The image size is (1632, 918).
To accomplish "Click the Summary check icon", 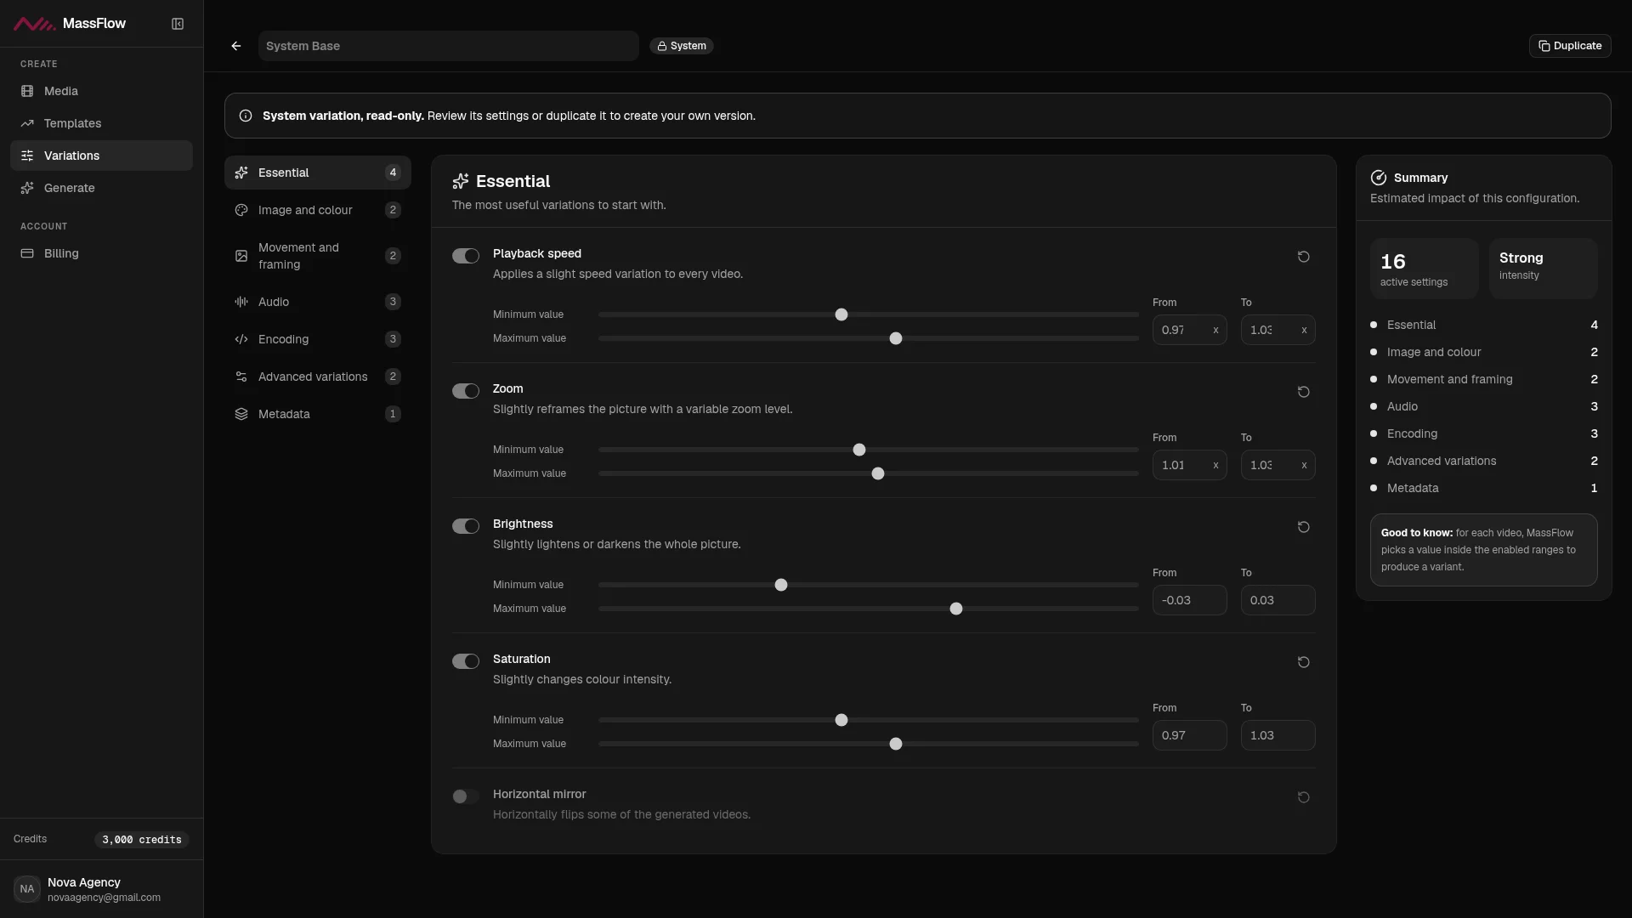I will [1379, 178].
